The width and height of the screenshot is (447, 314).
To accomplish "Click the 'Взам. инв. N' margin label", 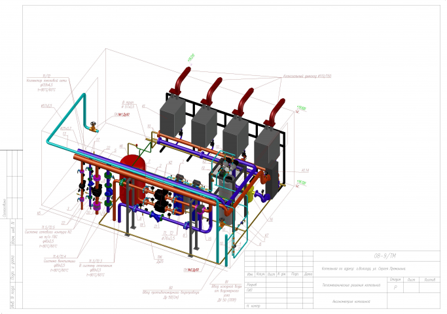I will pos(13,232).
